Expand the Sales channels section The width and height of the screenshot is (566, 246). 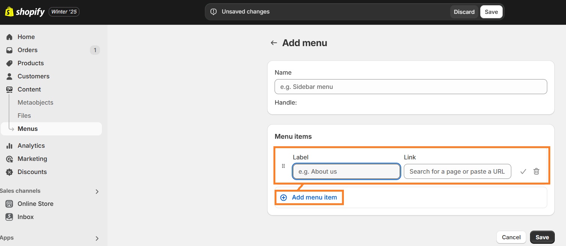click(97, 191)
